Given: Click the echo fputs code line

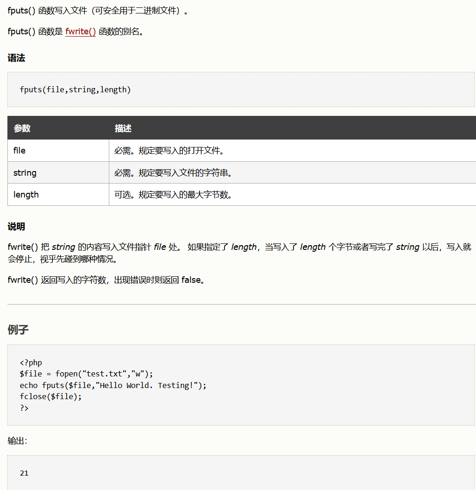Looking at the screenshot, I should (113, 385).
